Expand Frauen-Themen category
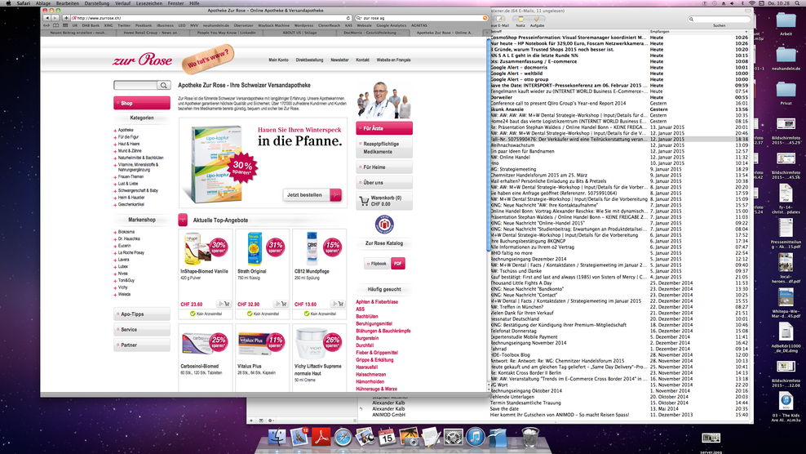The height and width of the screenshot is (454, 806). pos(115,177)
